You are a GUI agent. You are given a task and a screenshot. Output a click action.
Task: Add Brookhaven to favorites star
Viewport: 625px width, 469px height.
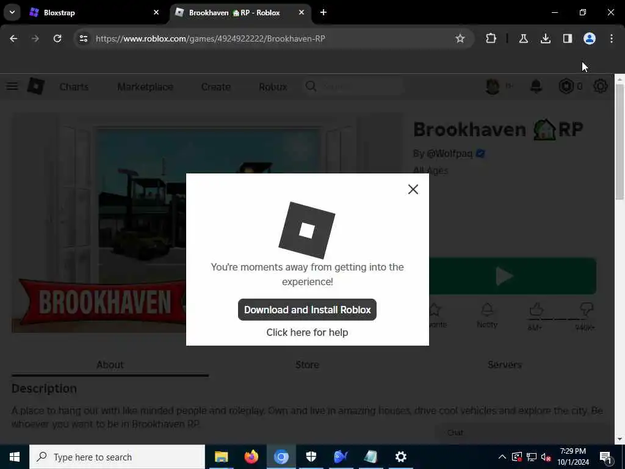coord(435,315)
